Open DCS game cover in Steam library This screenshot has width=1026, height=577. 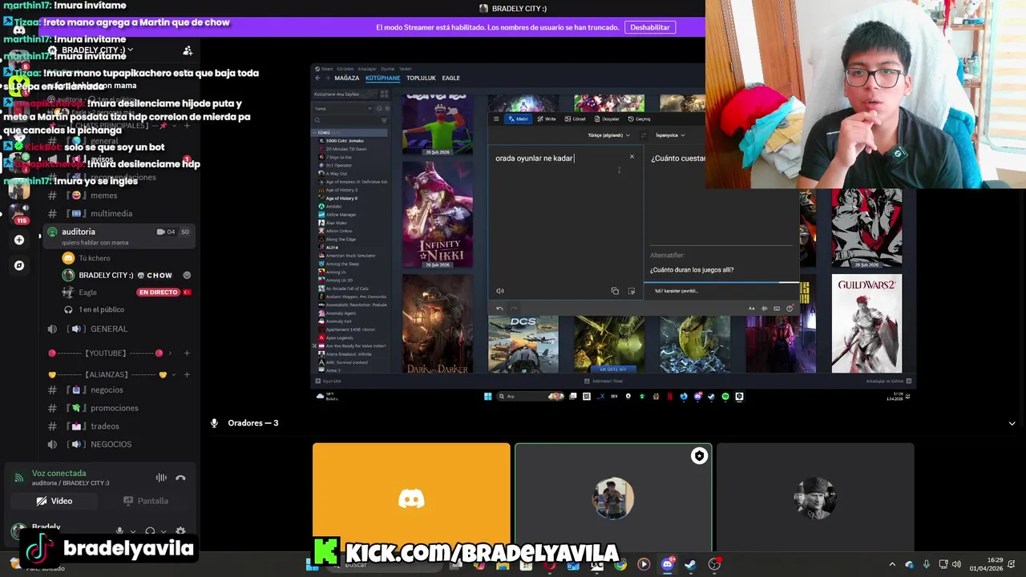click(x=523, y=344)
